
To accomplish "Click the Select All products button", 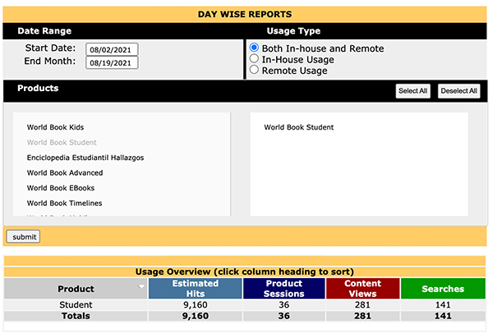I will click(x=412, y=91).
